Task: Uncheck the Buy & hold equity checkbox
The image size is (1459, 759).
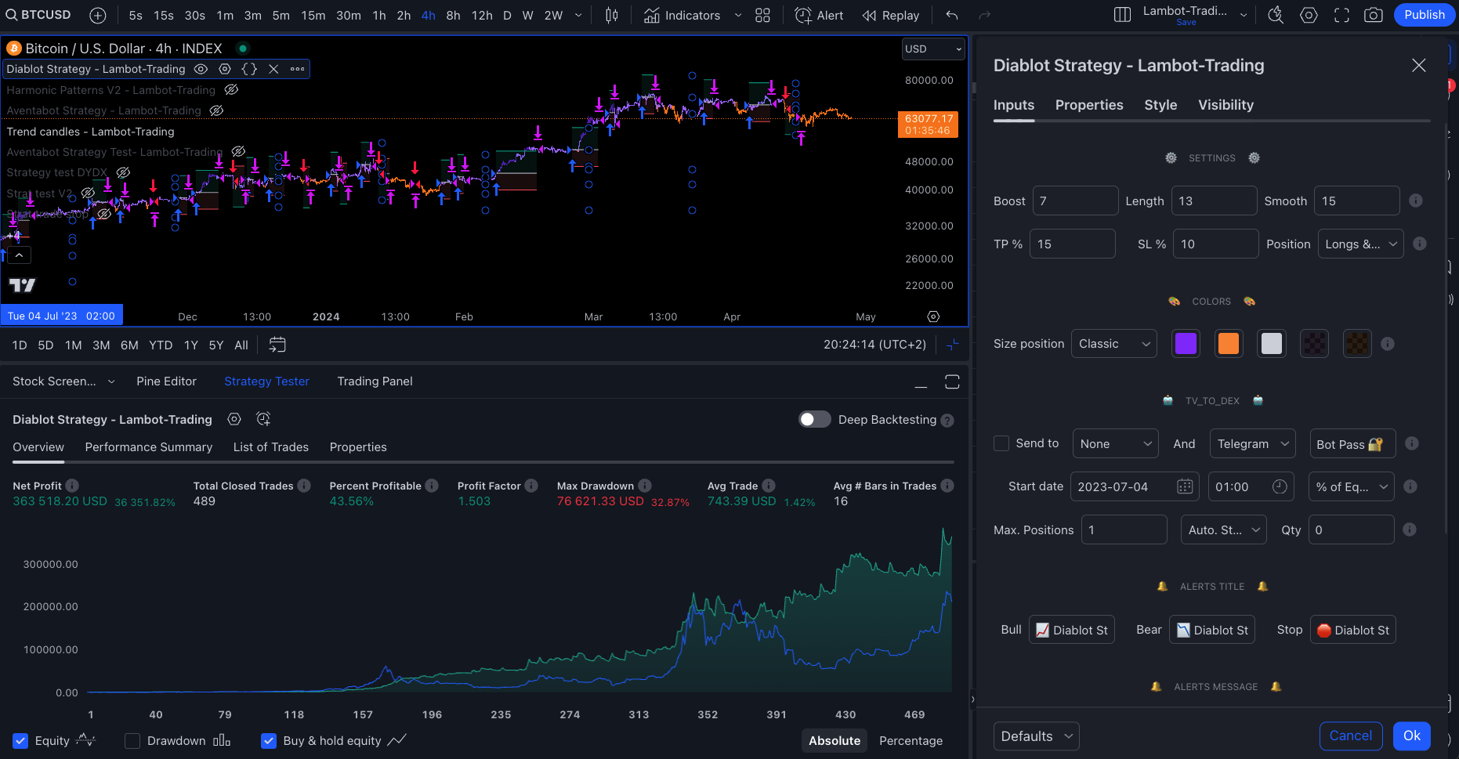Action: pyautogui.click(x=269, y=741)
